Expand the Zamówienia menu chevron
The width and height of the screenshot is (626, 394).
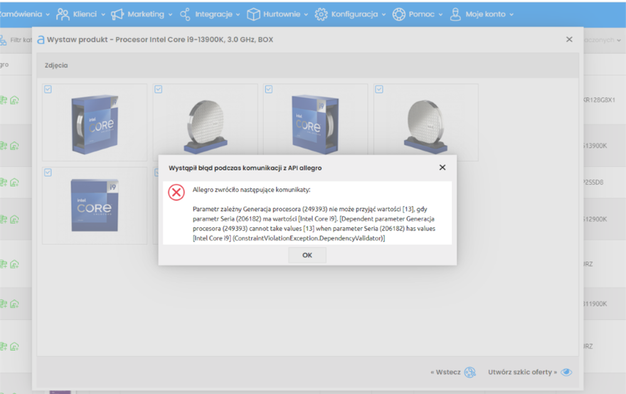pyautogui.click(x=48, y=15)
